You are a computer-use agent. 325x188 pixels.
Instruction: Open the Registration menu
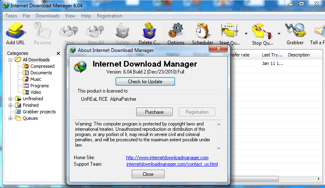[109, 16]
